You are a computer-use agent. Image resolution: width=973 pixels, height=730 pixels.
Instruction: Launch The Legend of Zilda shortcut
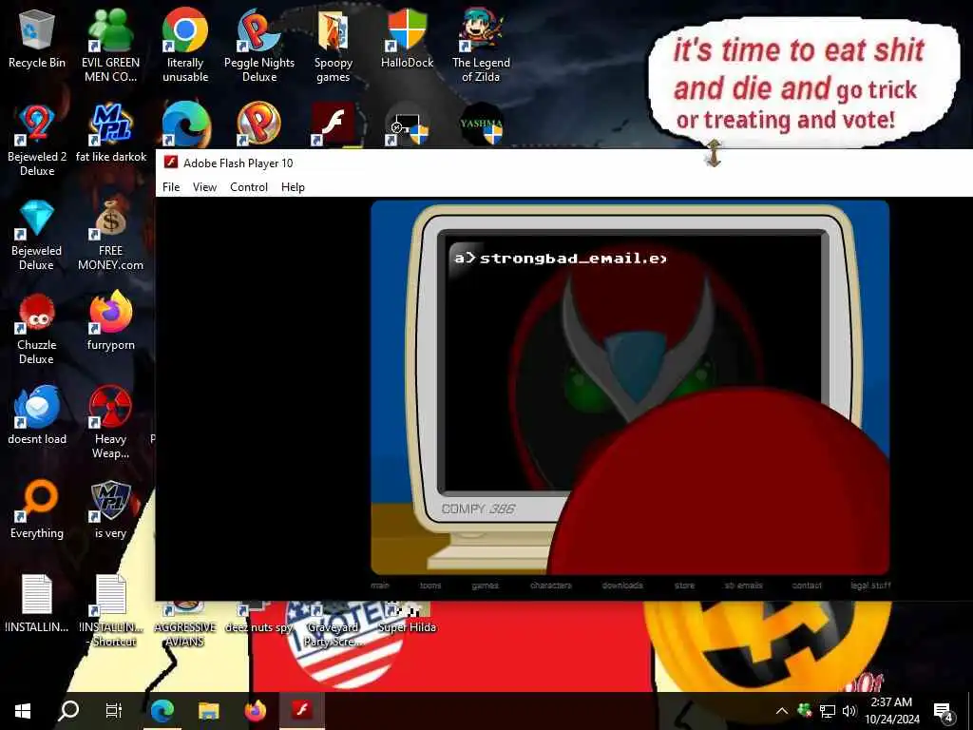[481, 45]
